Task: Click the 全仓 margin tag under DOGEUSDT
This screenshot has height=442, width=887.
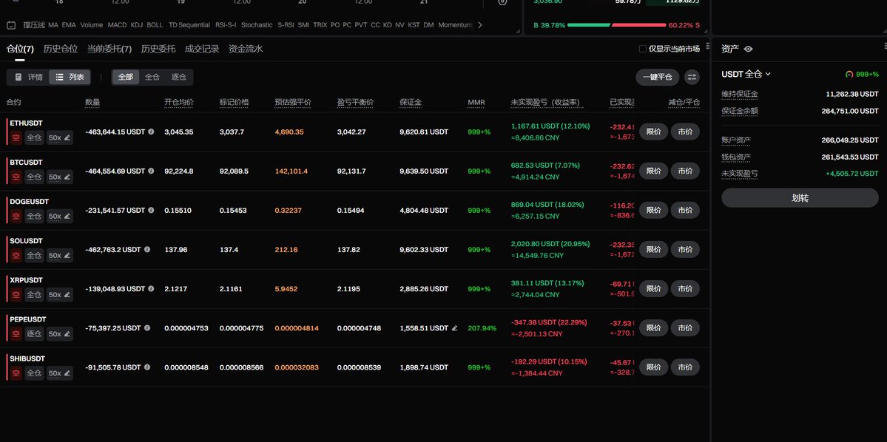Action: point(34,216)
